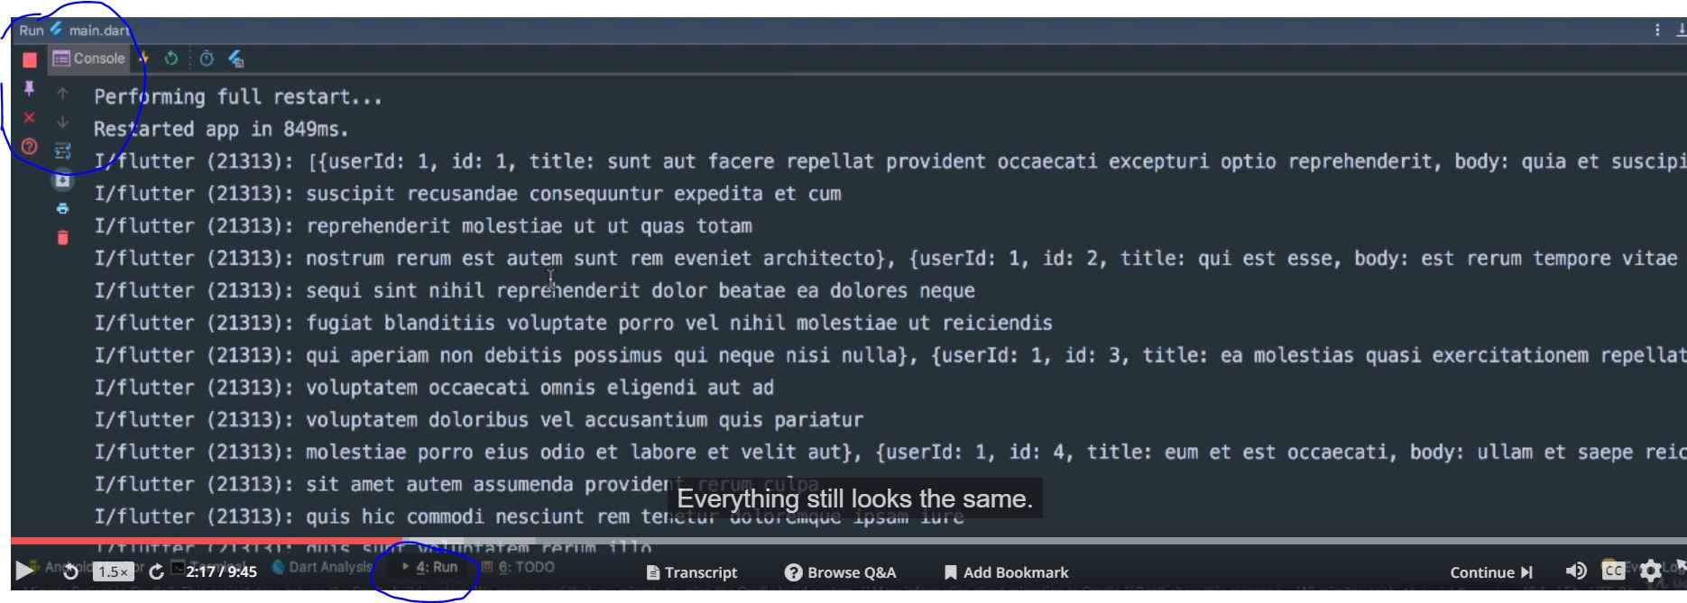Select the Console tab
This screenshot has width=1687, height=603.
(x=89, y=59)
